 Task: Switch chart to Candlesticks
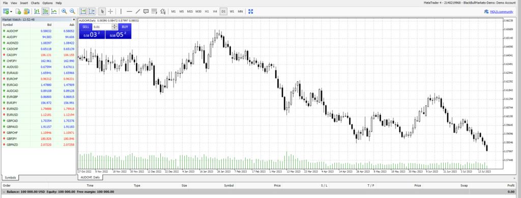[x=45, y=11]
